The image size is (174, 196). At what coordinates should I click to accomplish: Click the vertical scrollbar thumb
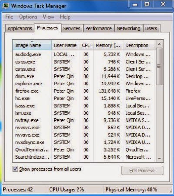point(159,67)
